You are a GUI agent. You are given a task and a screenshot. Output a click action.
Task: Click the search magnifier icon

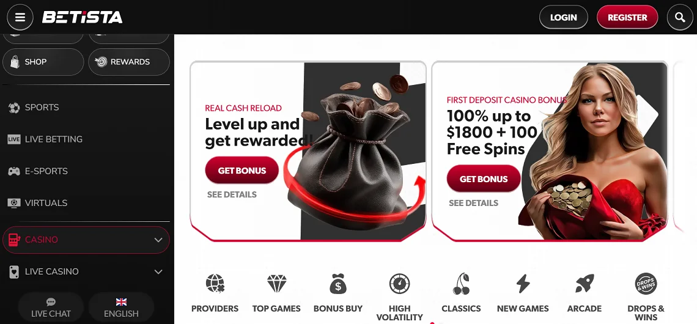click(680, 17)
